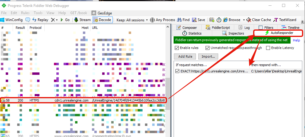Sort sessions by the Result column header
This screenshot has height=137, width=305.
click(x=21, y=28)
